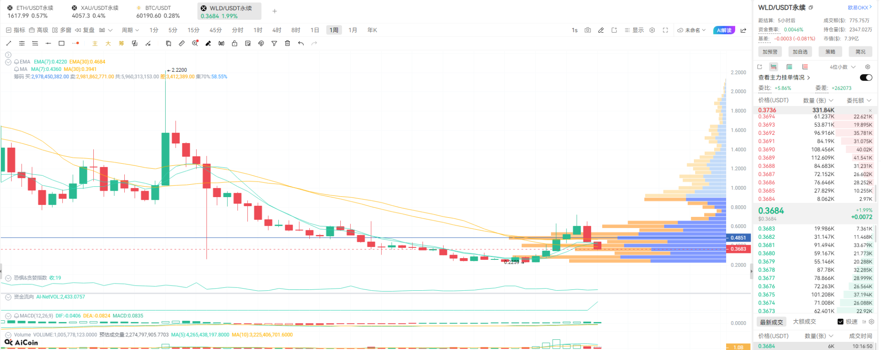Collapse the Volume indicator panel
Viewport: 881px width, 350px height.
click(8, 335)
